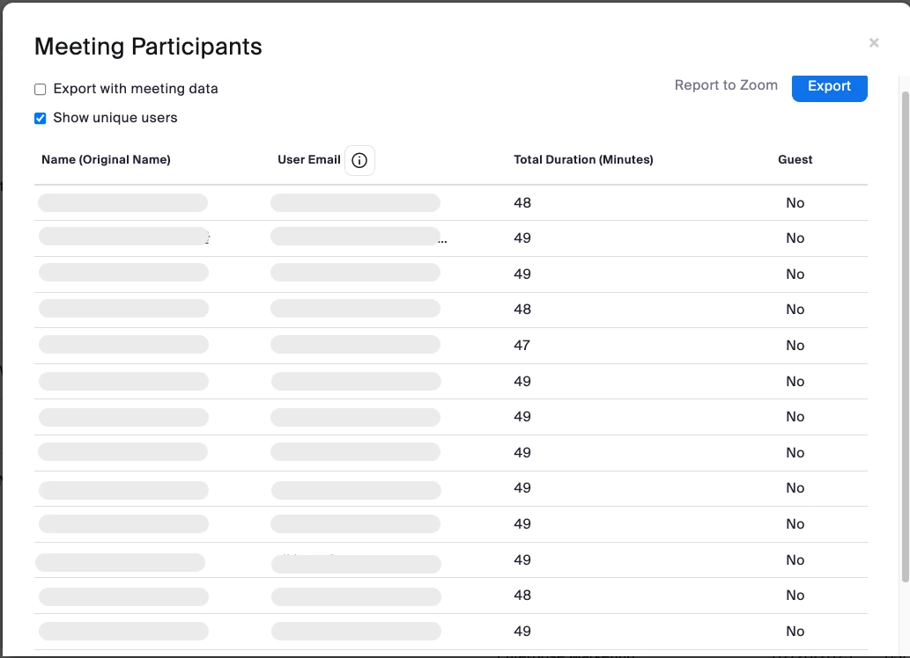Click the first row's 48 duration value
Image resolution: width=910 pixels, height=658 pixels.
pyautogui.click(x=522, y=203)
